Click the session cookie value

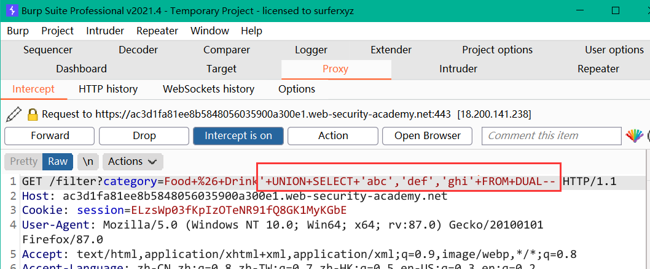(x=238, y=210)
